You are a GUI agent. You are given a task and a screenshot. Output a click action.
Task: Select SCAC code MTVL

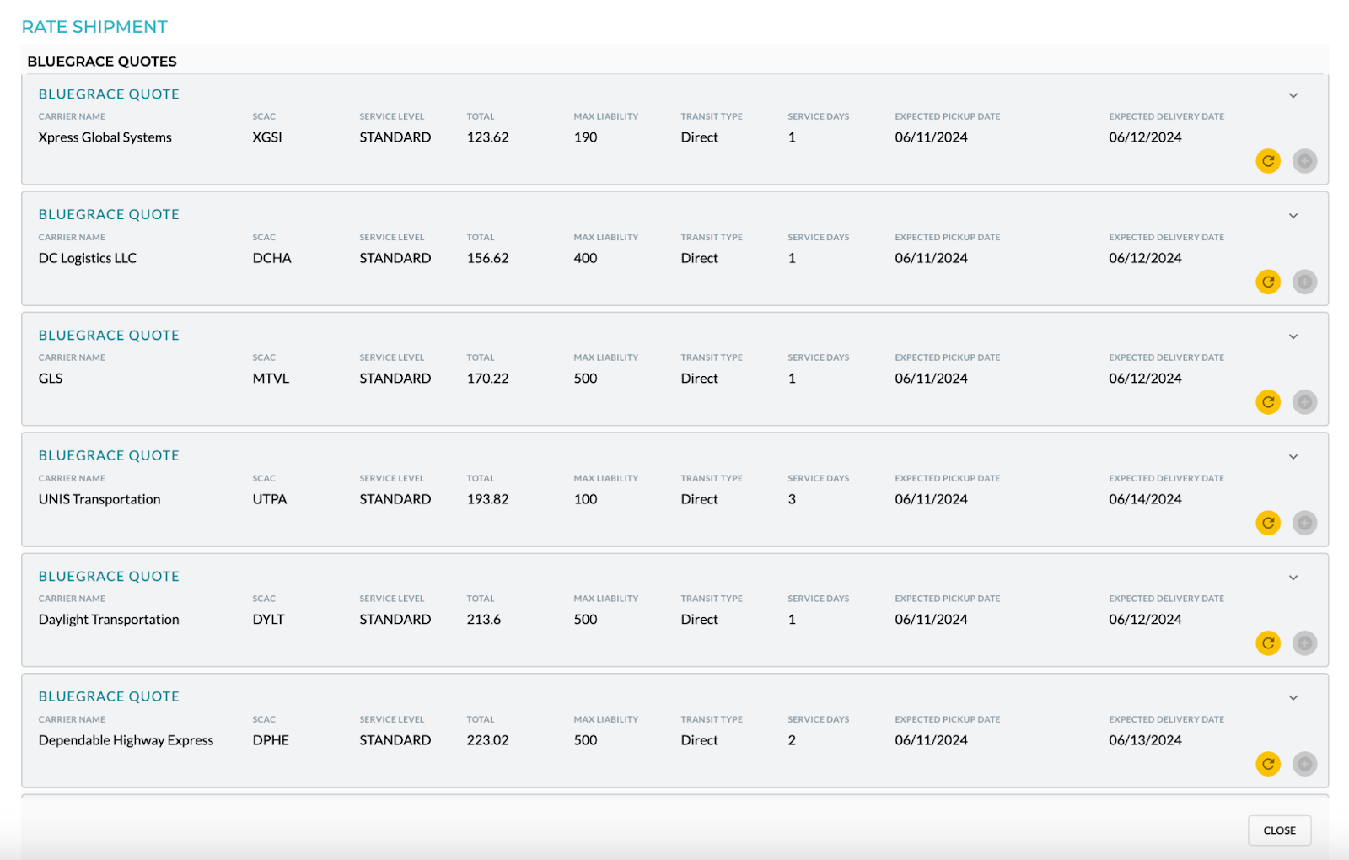click(x=271, y=379)
